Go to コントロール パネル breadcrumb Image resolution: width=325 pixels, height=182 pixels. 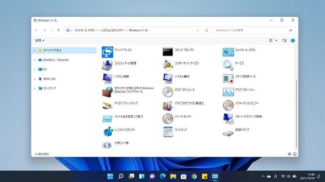click(84, 30)
